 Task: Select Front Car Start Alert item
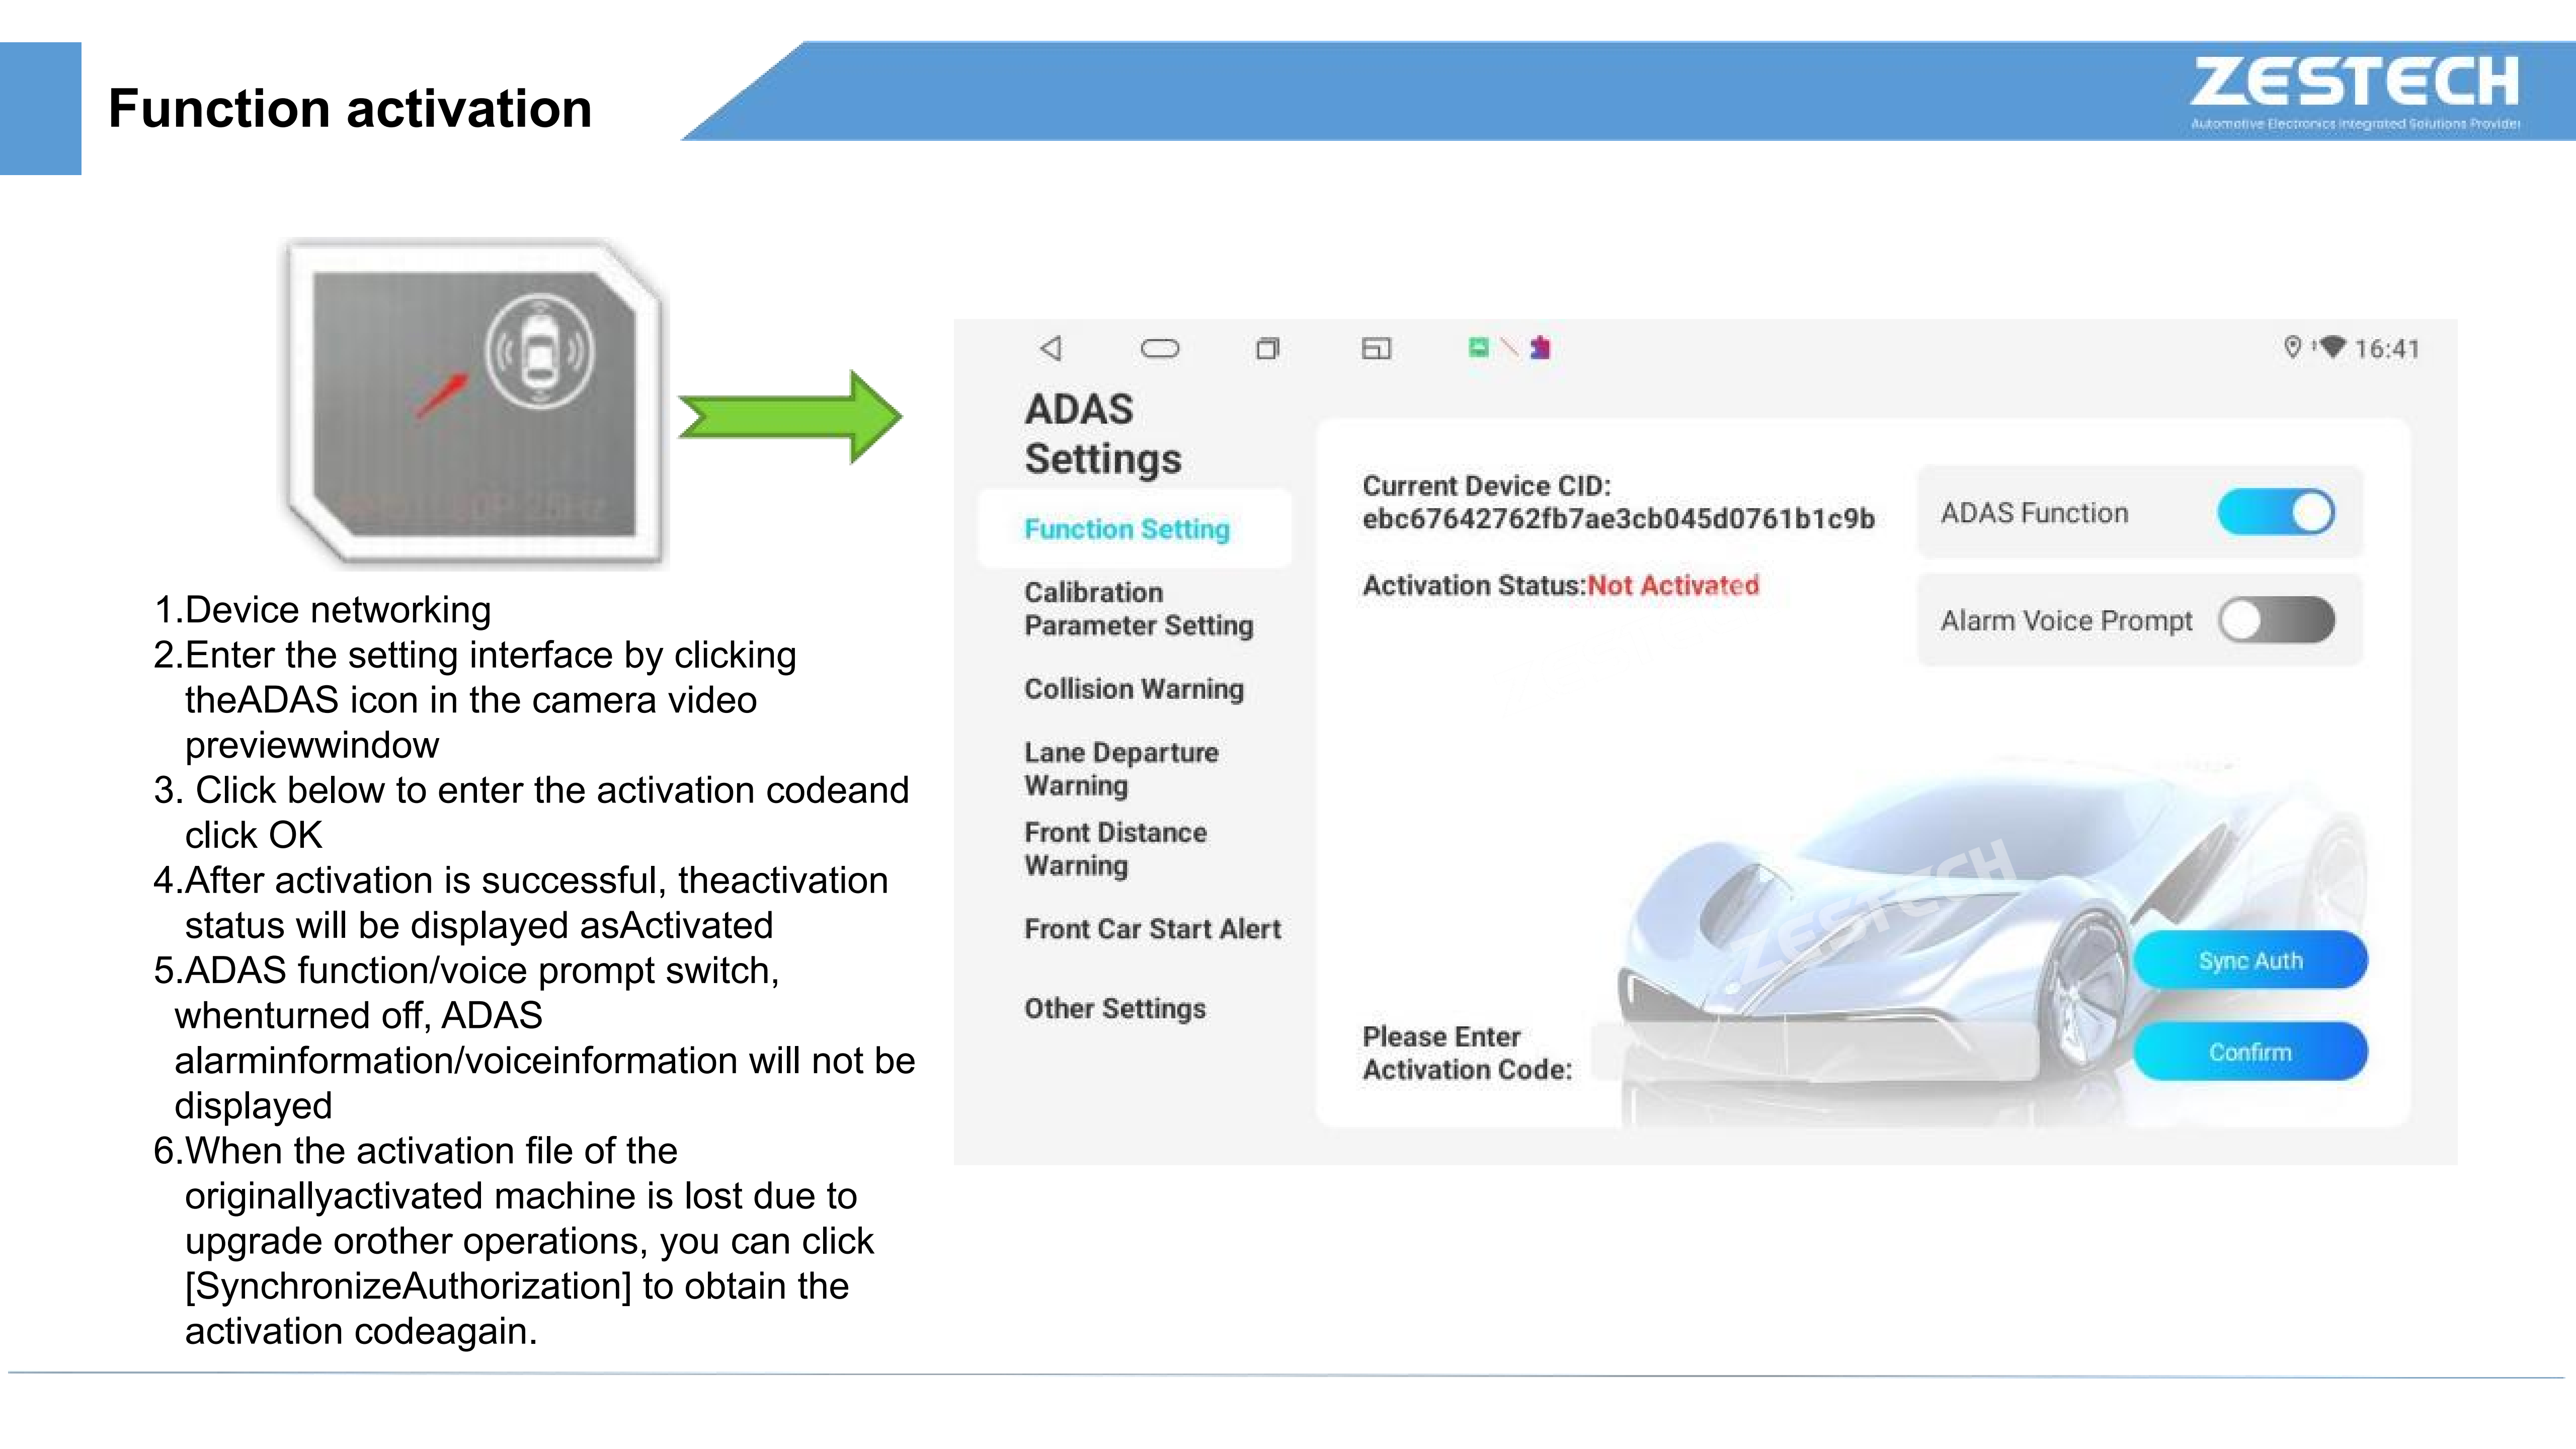coord(1152,929)
